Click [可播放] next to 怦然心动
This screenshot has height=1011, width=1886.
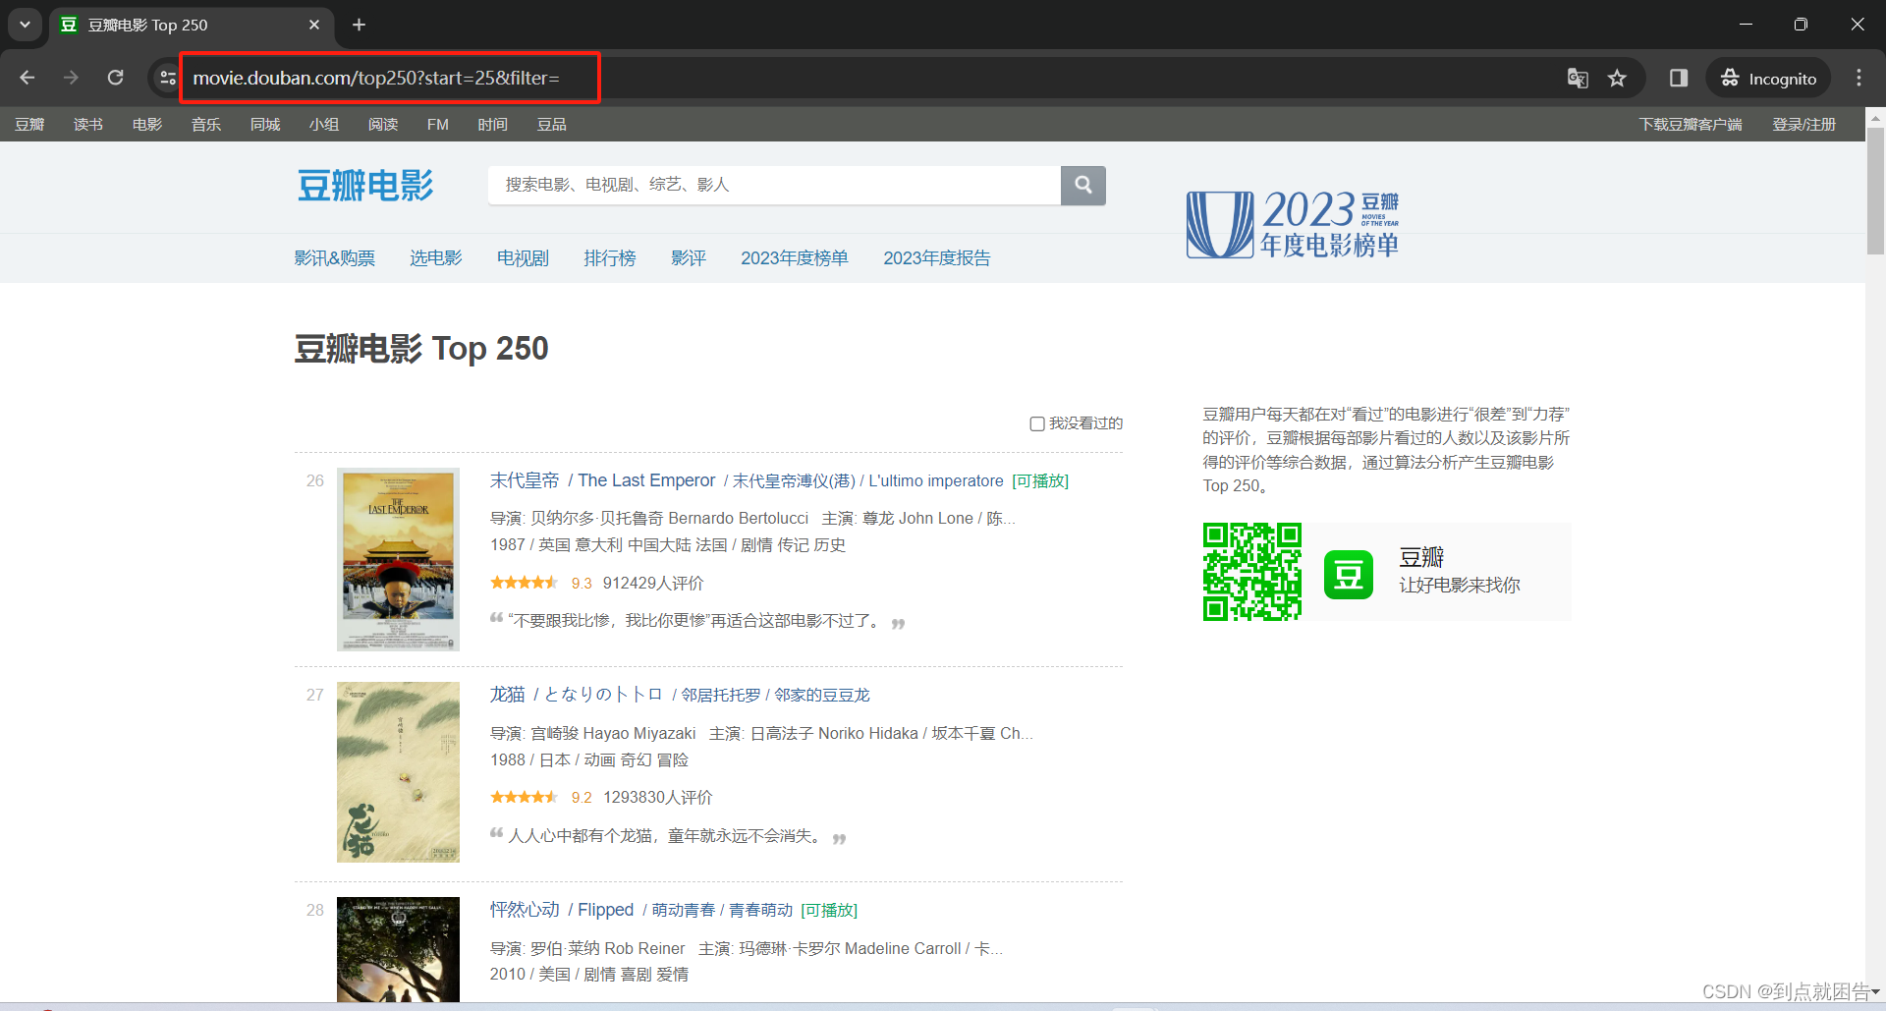[x=829, y=910]
